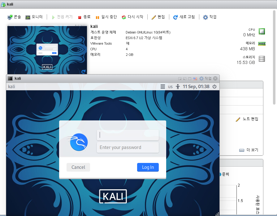This screenshot has height=216, width=277.
Task: Open 편집 (Edit) VM settings
Action: (x=158, y=17)
